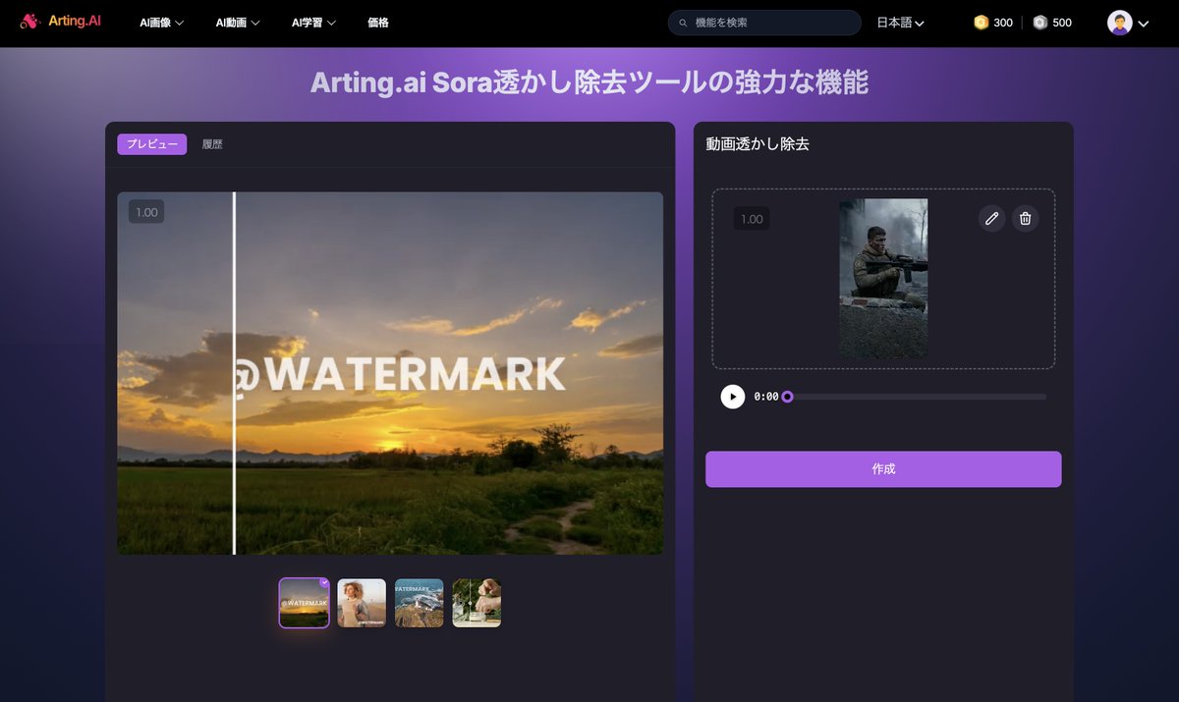This screenshot has height=702, width=1179.
Task: Click the Arting.AI logo
Action: coord(60,22)
